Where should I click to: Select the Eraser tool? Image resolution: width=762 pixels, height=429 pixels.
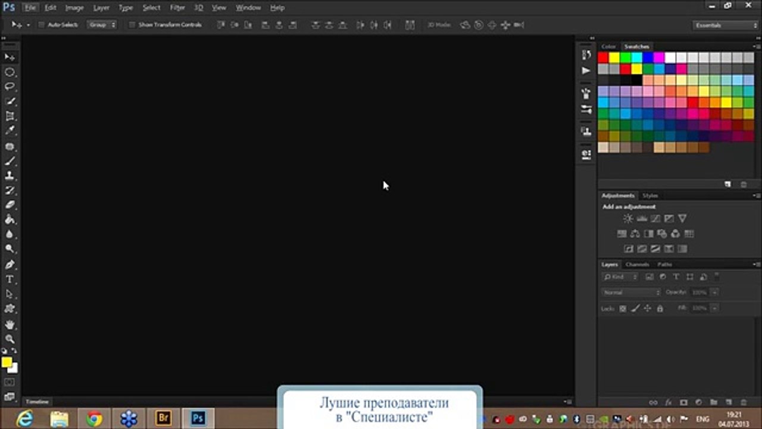(x=10, y=205)
